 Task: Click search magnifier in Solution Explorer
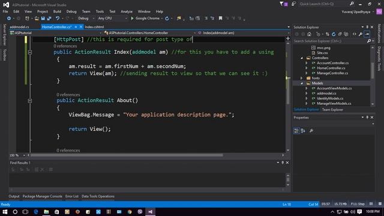pyautogui.click(x=369, y=41)
